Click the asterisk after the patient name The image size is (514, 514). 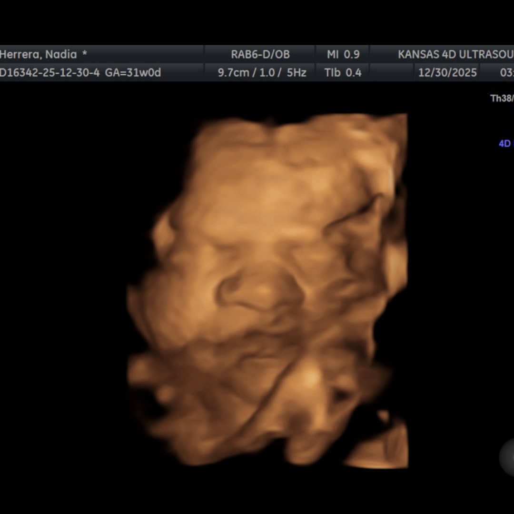[85, 54]
